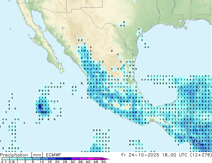The height and width of the screenshot is (163, 212).
Task: Click the legend value "0.1"
Action: coord(4,162)
